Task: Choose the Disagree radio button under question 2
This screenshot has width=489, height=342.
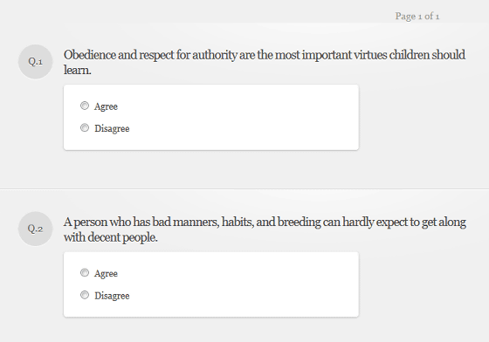Action: point(85,295)
